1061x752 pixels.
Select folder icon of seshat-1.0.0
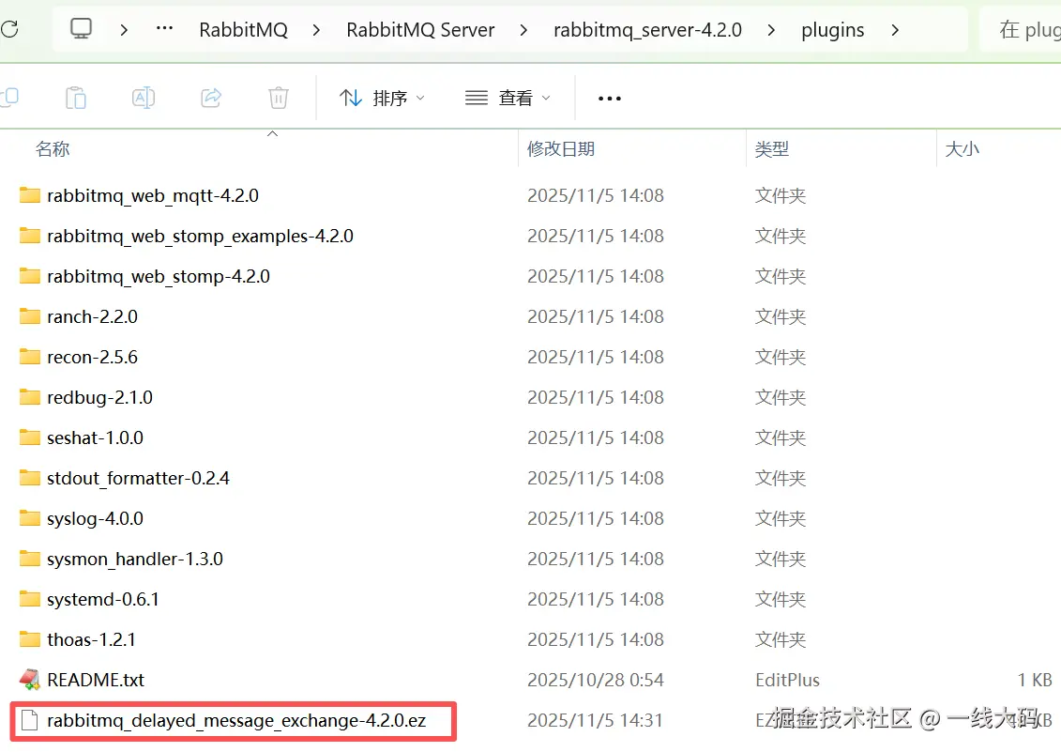[30, 437]
